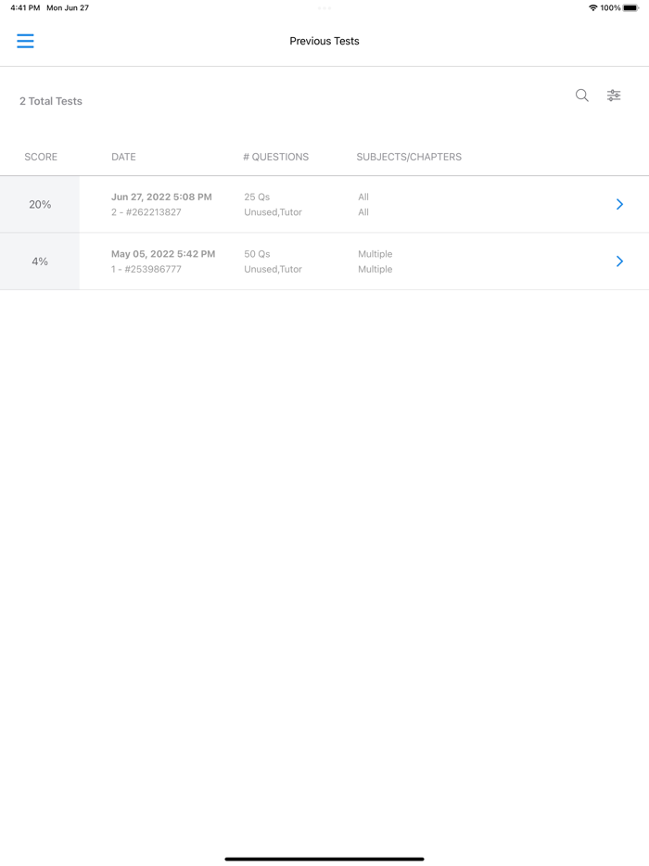Click the # QUESTIONS column header
Screen dimensions: 649x866
[275, 157]
